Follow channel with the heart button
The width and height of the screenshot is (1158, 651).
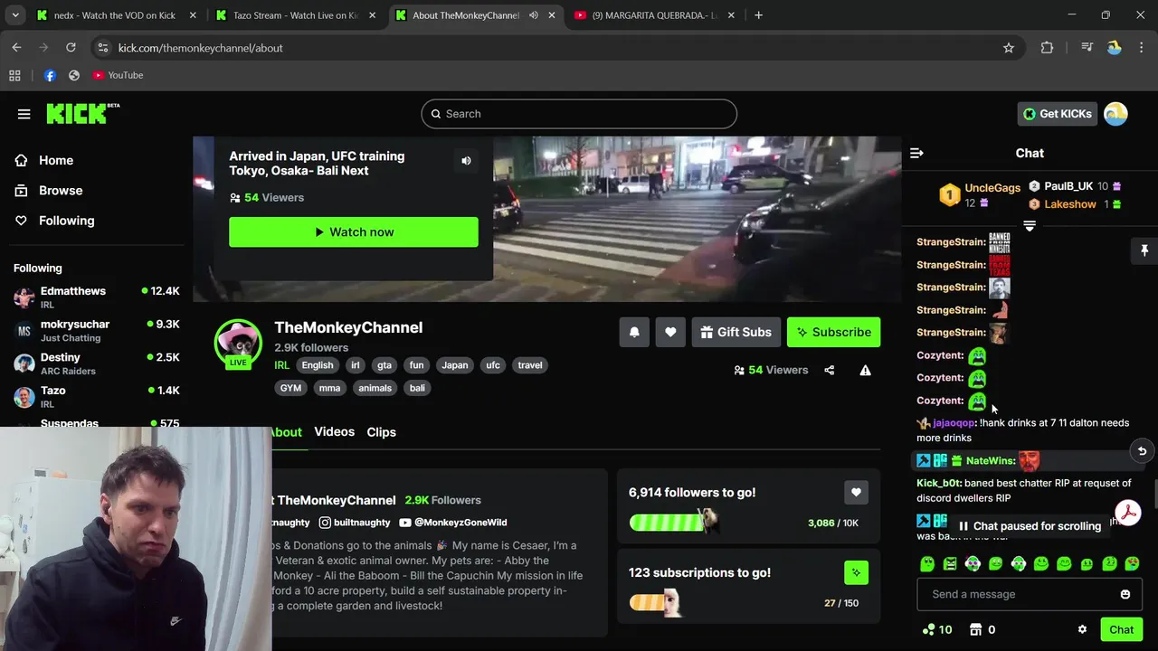(x=670, y=332)
